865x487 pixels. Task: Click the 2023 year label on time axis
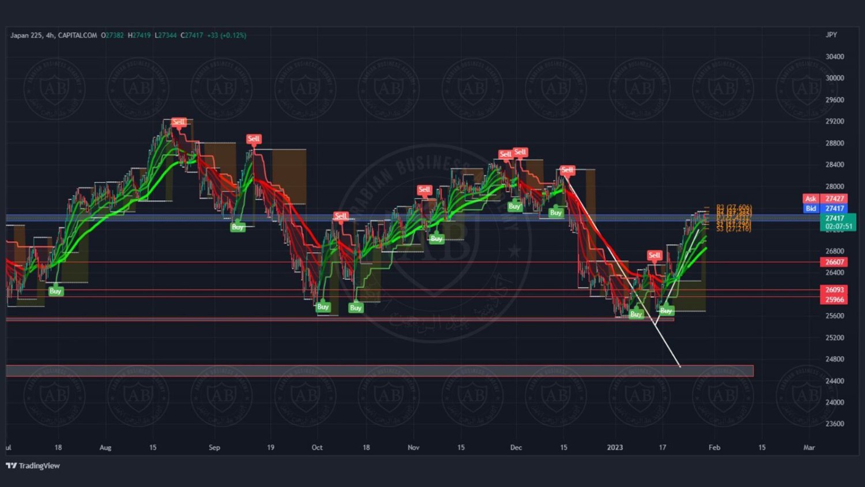[615, 447]
